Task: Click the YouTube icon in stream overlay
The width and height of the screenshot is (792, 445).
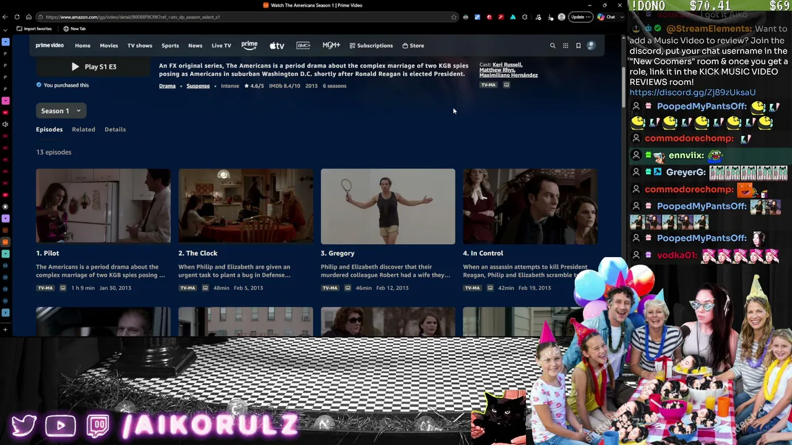Action: pos(61,426)
